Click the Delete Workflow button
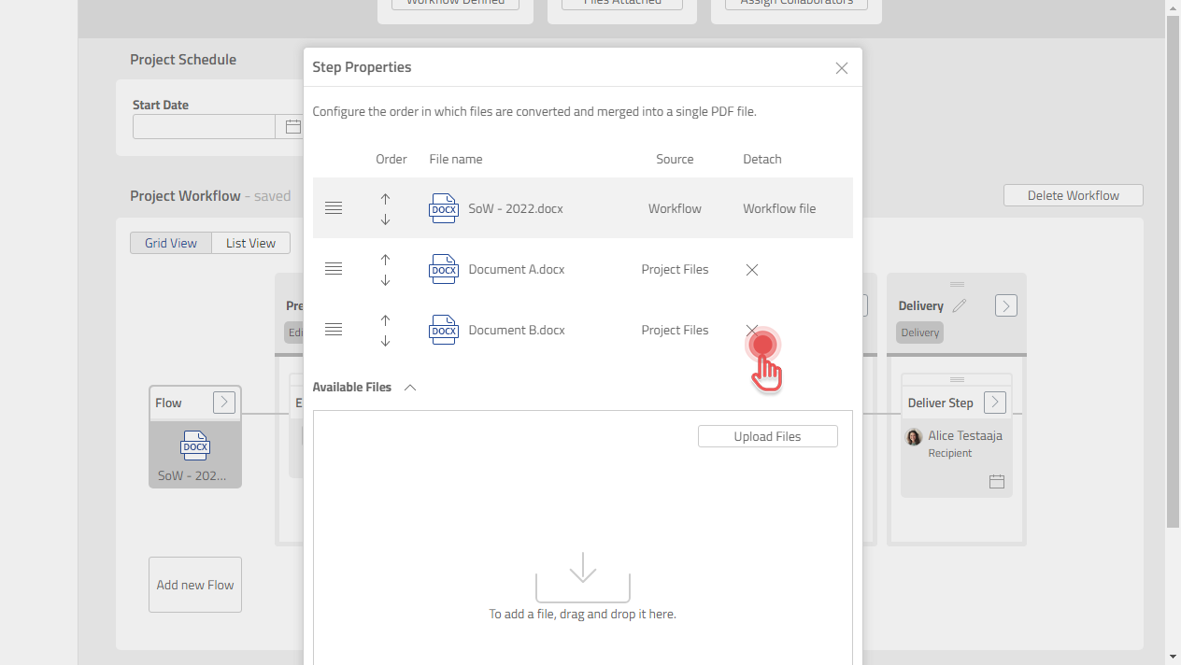This screenshot has width=1181, height=665. click(x=1073, y=195)
